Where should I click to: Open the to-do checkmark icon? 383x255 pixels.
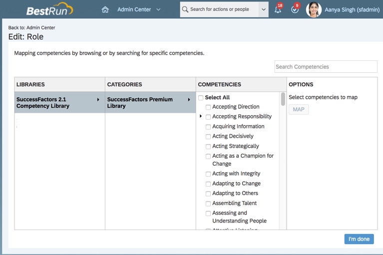(x=295, y=9)
